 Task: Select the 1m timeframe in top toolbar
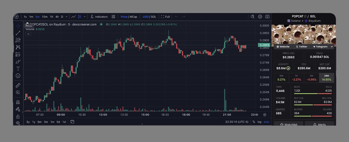tap(31, 17)
